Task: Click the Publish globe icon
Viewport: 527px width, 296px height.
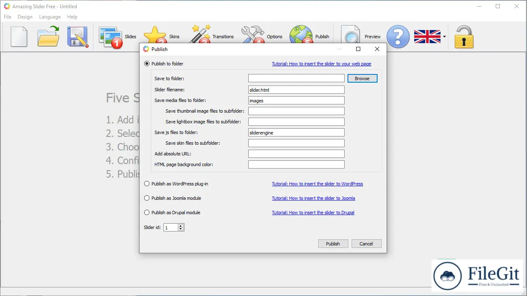Action: point(301,35)
